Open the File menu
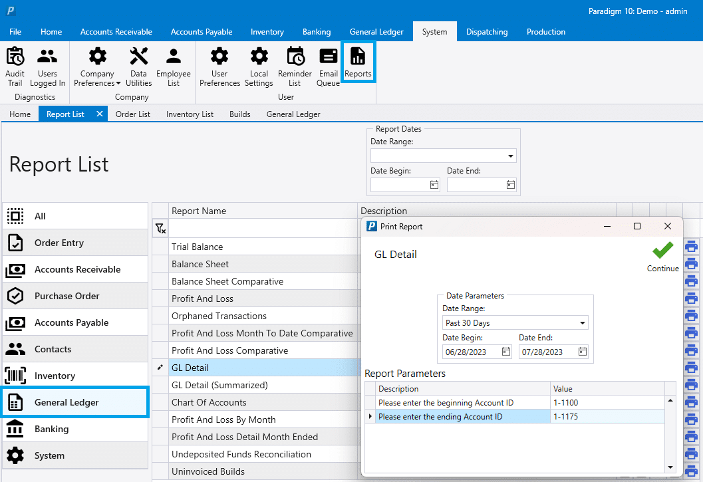Image resolution: width=703 pixels, height=482 pixels. coord(15,32)
